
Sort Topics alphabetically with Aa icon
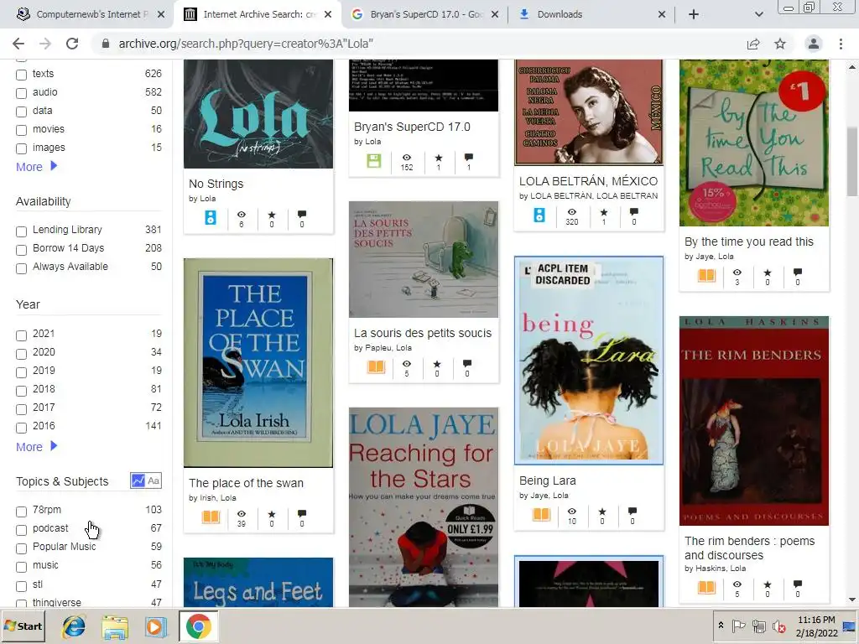click(x=154, y=480)
